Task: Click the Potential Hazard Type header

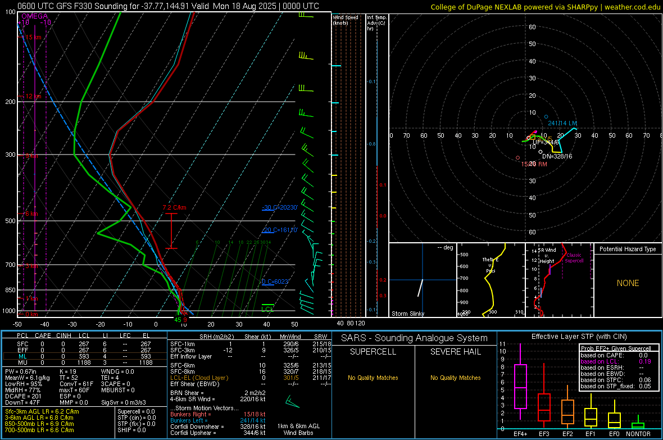Action: 628,249
